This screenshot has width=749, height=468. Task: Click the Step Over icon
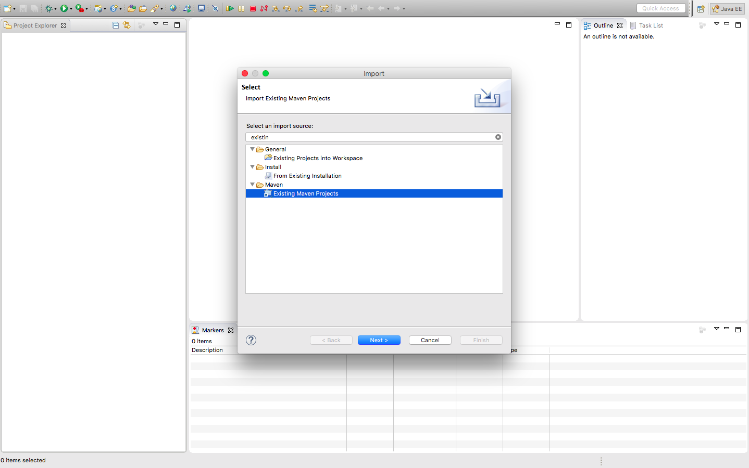click(287, 8)
